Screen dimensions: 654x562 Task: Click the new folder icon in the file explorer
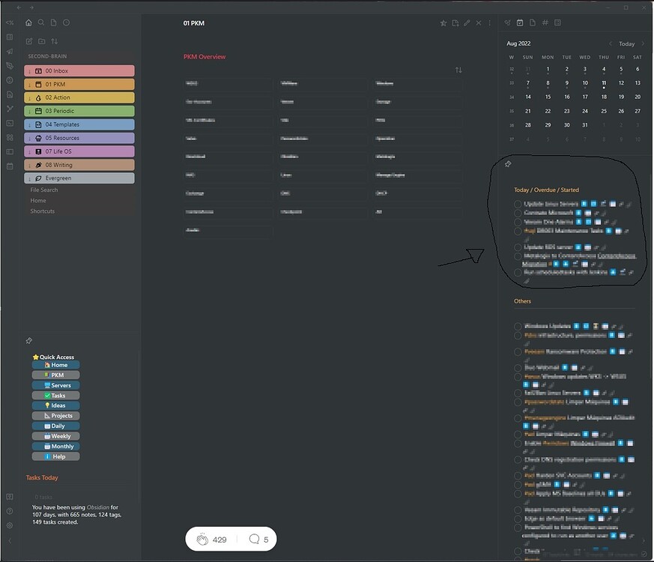tap(42, 41)
